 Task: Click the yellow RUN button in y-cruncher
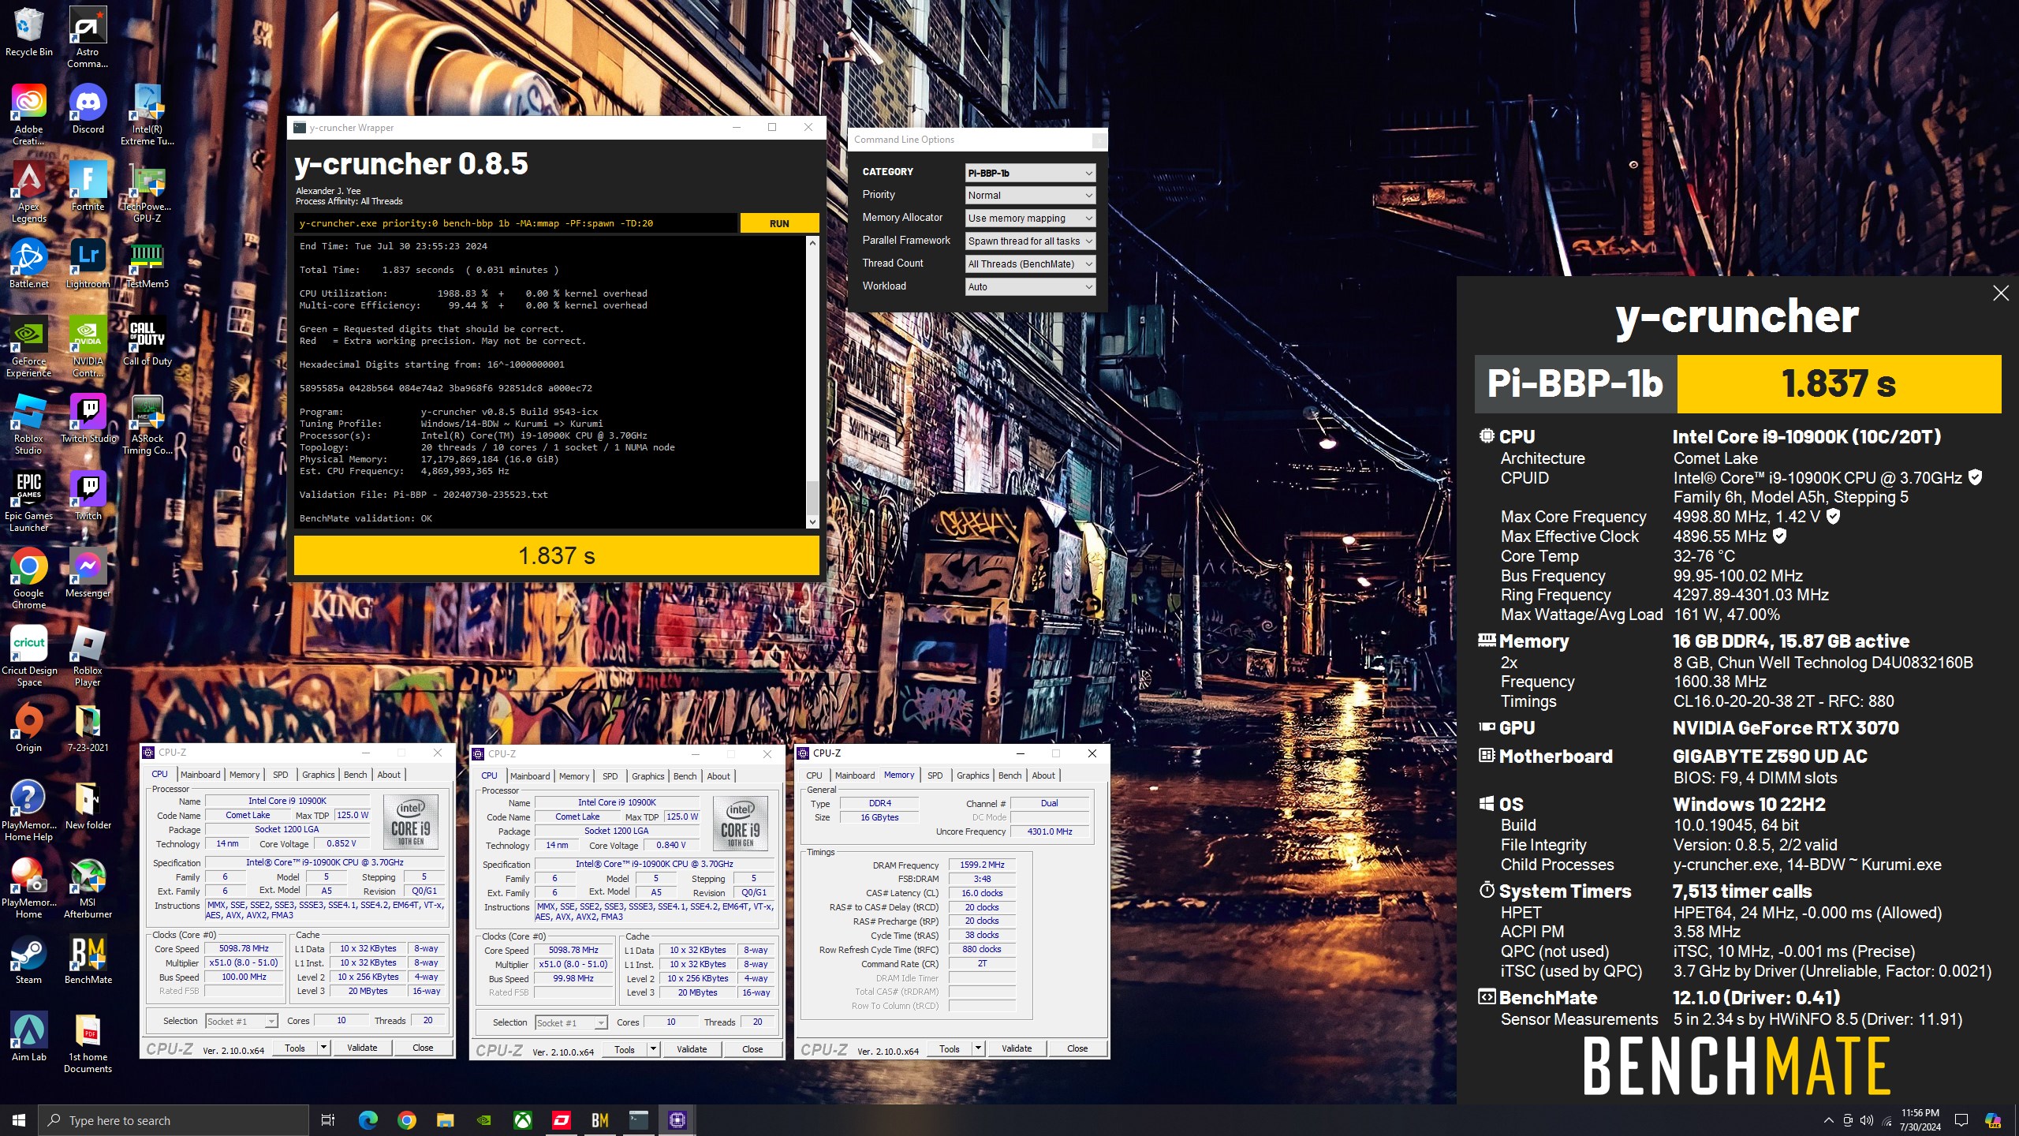tap(779, 223)
